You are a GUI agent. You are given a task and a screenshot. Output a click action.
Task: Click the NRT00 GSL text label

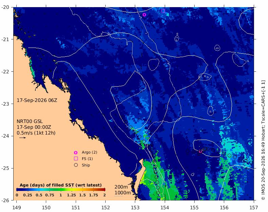(x=30, y=121)
